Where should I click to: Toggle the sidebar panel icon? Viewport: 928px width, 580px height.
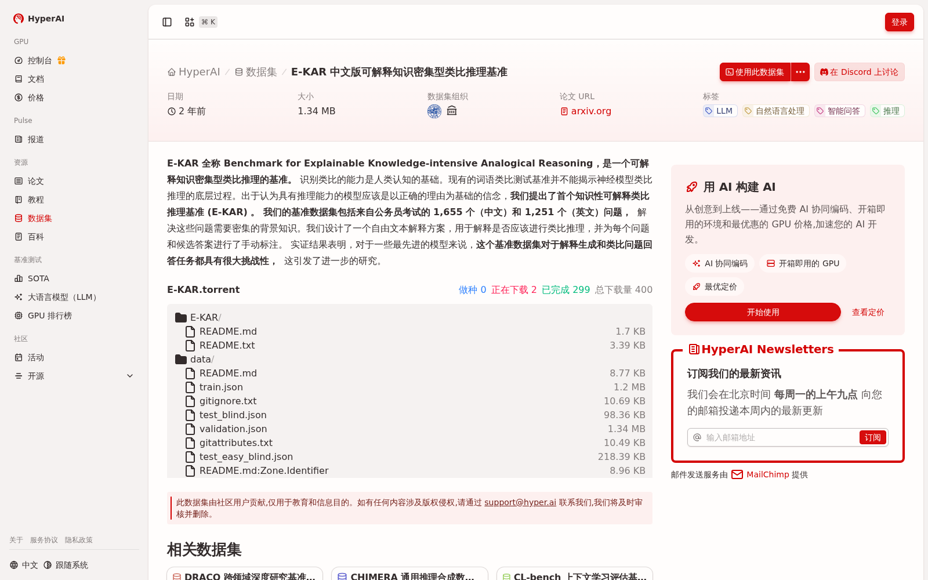click(167, 22)
